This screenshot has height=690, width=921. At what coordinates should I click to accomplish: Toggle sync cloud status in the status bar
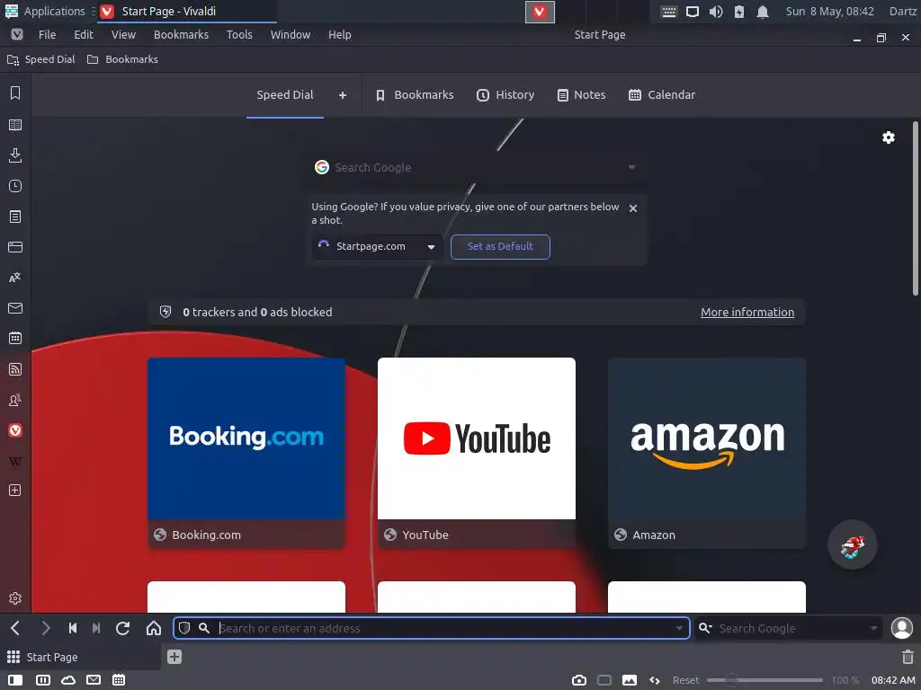click(x=68, y=680)
